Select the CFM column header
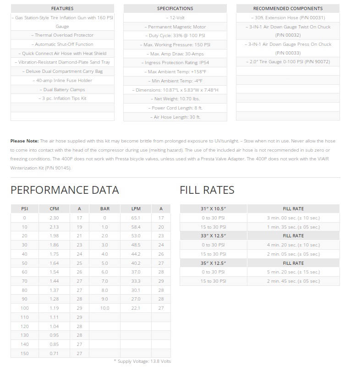The height and width of the screenshot is (372, 356). click(54, 208)
